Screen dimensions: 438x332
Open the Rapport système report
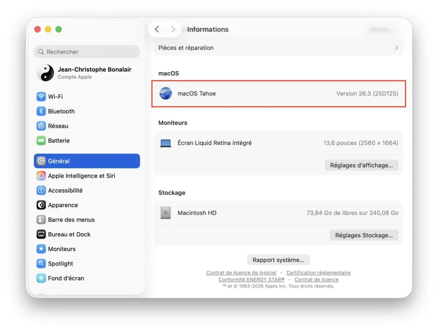click(278, 260)
